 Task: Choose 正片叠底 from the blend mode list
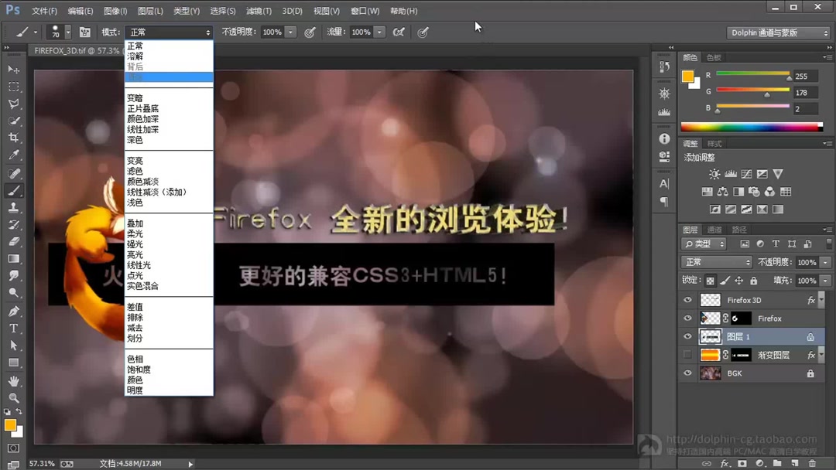143,108
